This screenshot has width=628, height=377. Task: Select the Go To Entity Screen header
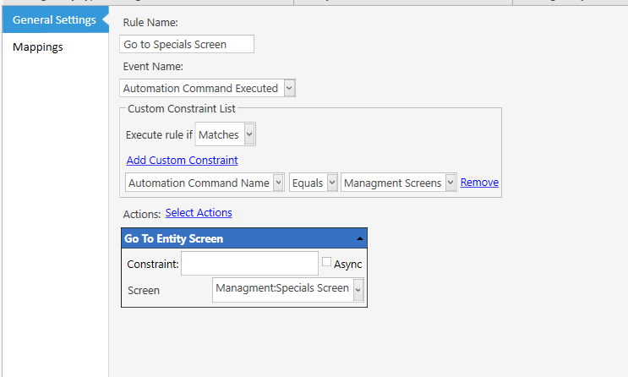(244, 238)
